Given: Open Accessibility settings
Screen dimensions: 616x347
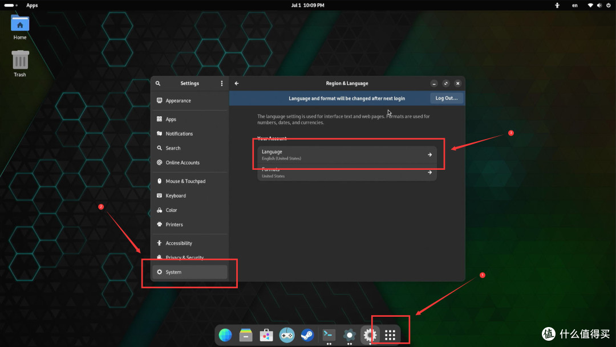Looking at the screenshot, I should pyautogui.click(x=190, y=243).
